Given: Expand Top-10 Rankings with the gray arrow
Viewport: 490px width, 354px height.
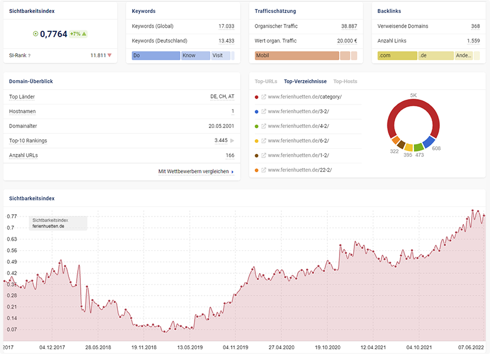Looking at the screenshot, I should (x=232, y=141).
